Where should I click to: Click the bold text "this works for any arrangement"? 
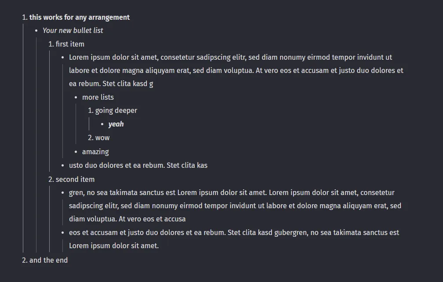79,18
